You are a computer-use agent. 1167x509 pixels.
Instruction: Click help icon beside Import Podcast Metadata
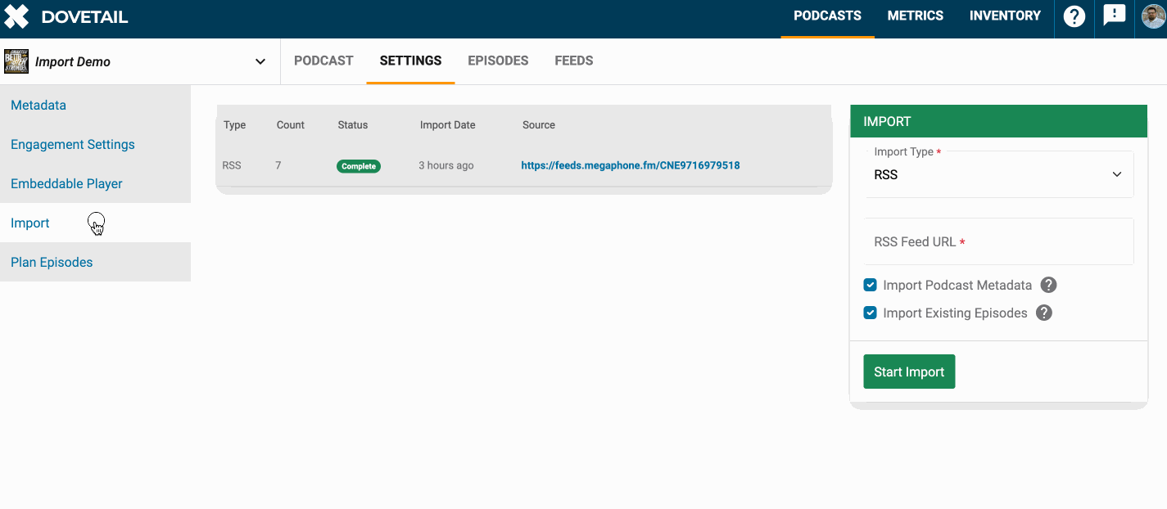point(1048,286)
